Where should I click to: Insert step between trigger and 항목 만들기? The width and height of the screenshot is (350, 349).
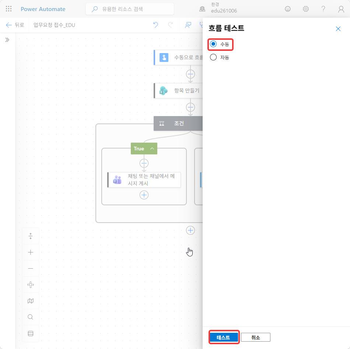click(190, 74)
